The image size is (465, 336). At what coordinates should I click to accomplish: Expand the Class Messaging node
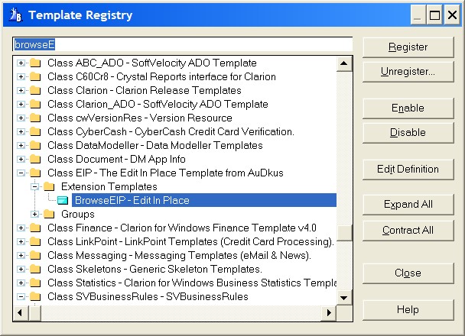click(21, 255)
